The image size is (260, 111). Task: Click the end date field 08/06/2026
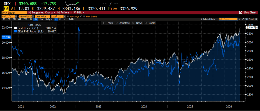point(25,16)
